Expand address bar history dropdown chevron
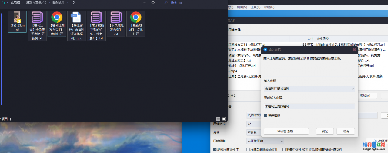The width and height of the screenshot is (388, 153). 144,2
